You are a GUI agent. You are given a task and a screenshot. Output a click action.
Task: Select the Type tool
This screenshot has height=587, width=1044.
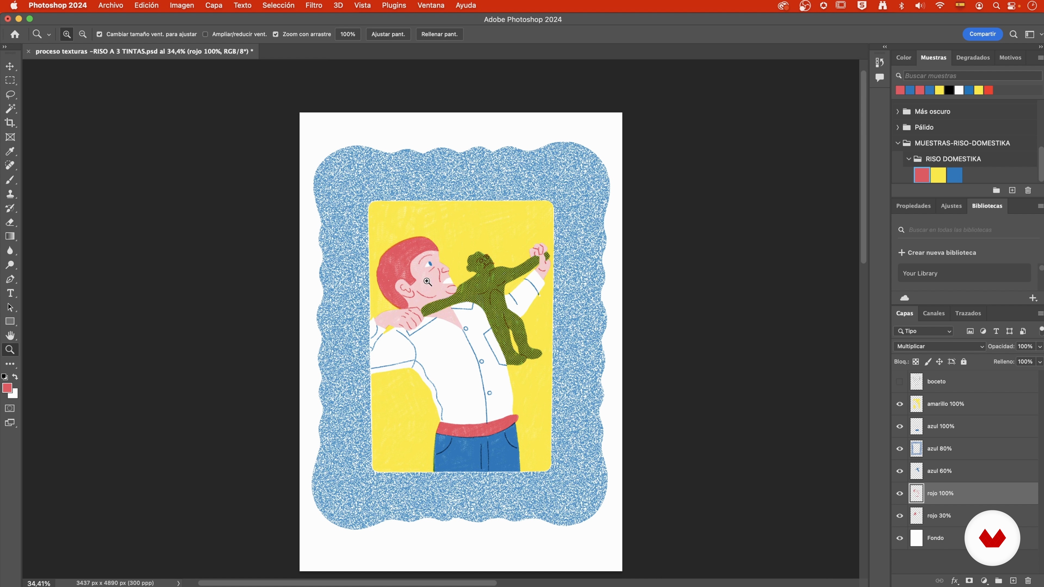(10, 293)
